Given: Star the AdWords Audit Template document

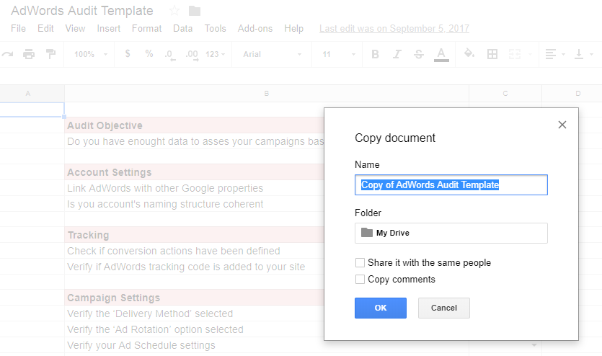Looking at the screenshot, I should click(174, 11).
